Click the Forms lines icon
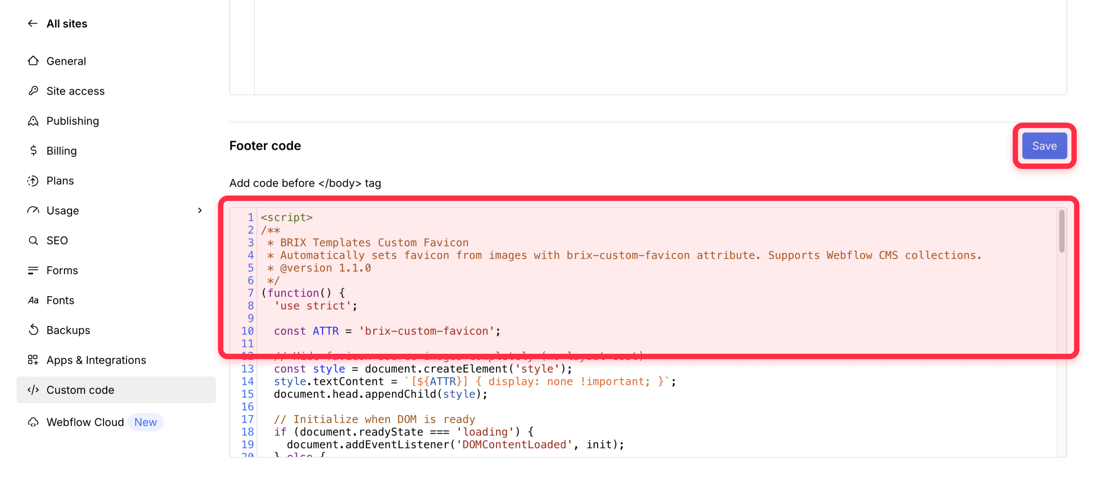Image resolution: width=1099 pixels, height=480 pixels. [33, 270]
